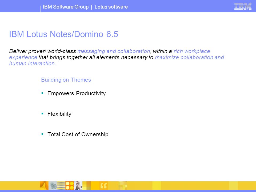Click the bullet marker beside 'Empowers Productivity'
Viewport: 256px width, 192px height.
coord(42,93)
